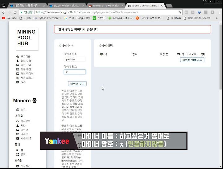Open 마이너 page icon under 내 계정
The width and height of the screenshot is (223, 169).
click(18, 130)
